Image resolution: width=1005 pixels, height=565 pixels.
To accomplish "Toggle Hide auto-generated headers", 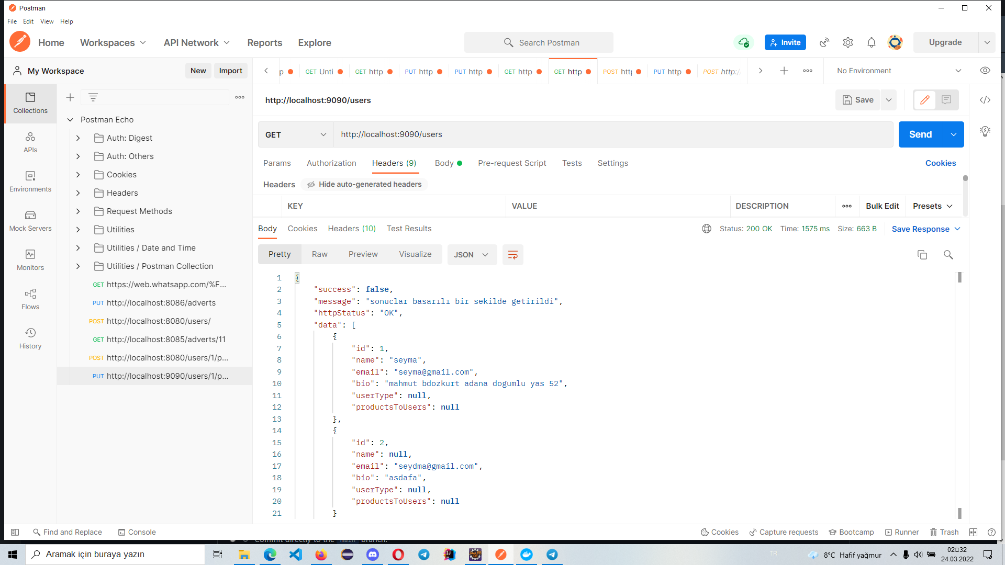I will pyautogui.click(x=364, y=184).
